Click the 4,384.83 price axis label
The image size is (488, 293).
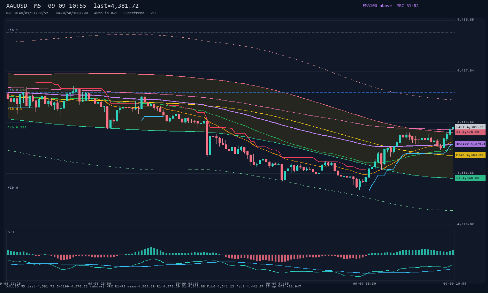(x=466, y=122)
